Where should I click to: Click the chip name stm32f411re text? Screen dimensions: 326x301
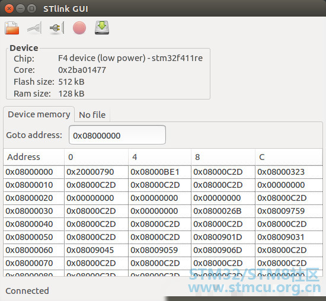[x=177, y=58]
